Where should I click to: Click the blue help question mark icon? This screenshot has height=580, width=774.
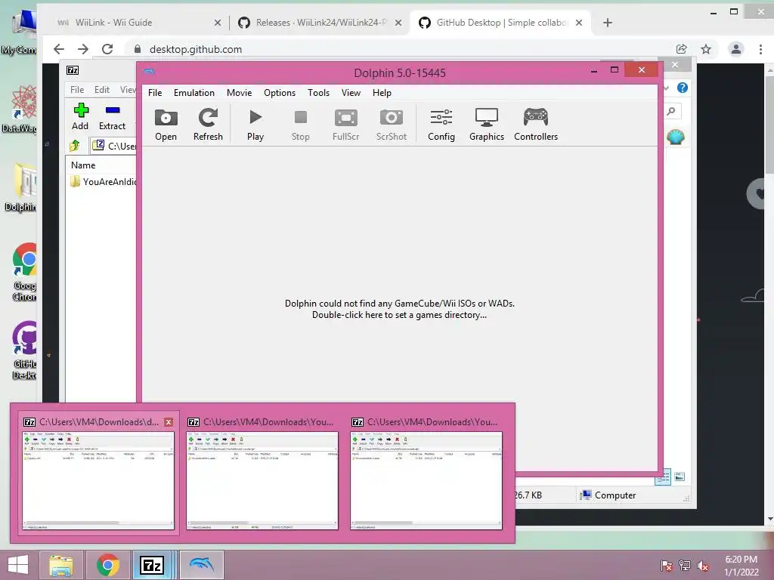tap(683, 88)
